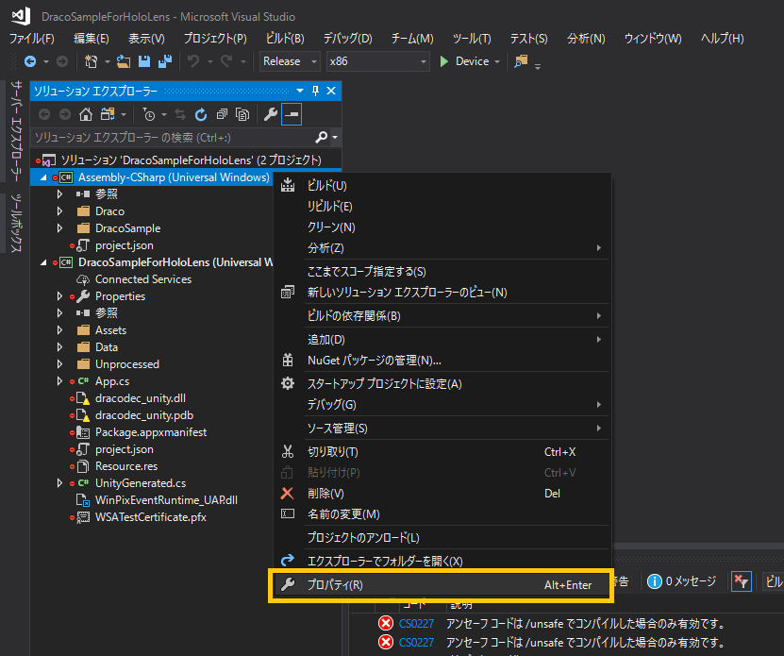This screenshot has width=784, height=656.
Task: Click the Home icon in Solution Explorer toolbar
Action: pos(86,114)
